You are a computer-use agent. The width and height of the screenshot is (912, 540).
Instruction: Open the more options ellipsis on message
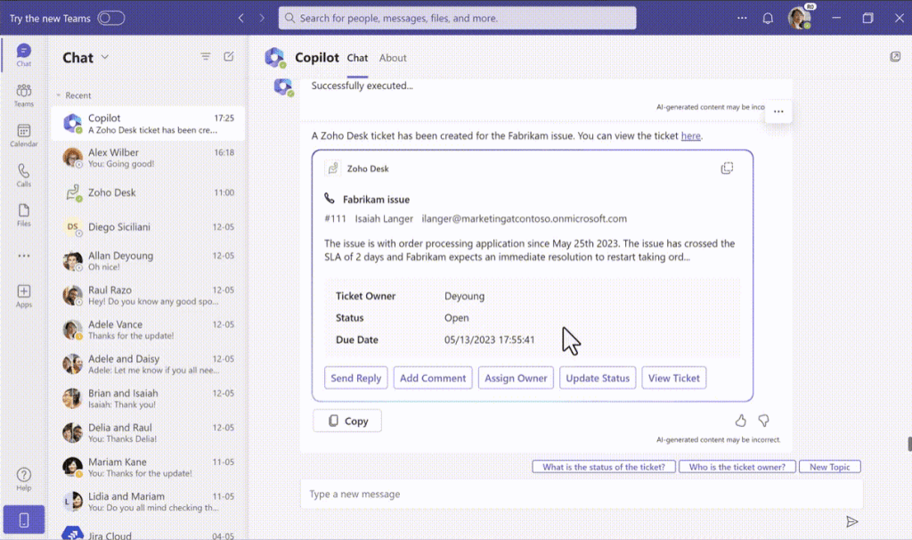778,111
